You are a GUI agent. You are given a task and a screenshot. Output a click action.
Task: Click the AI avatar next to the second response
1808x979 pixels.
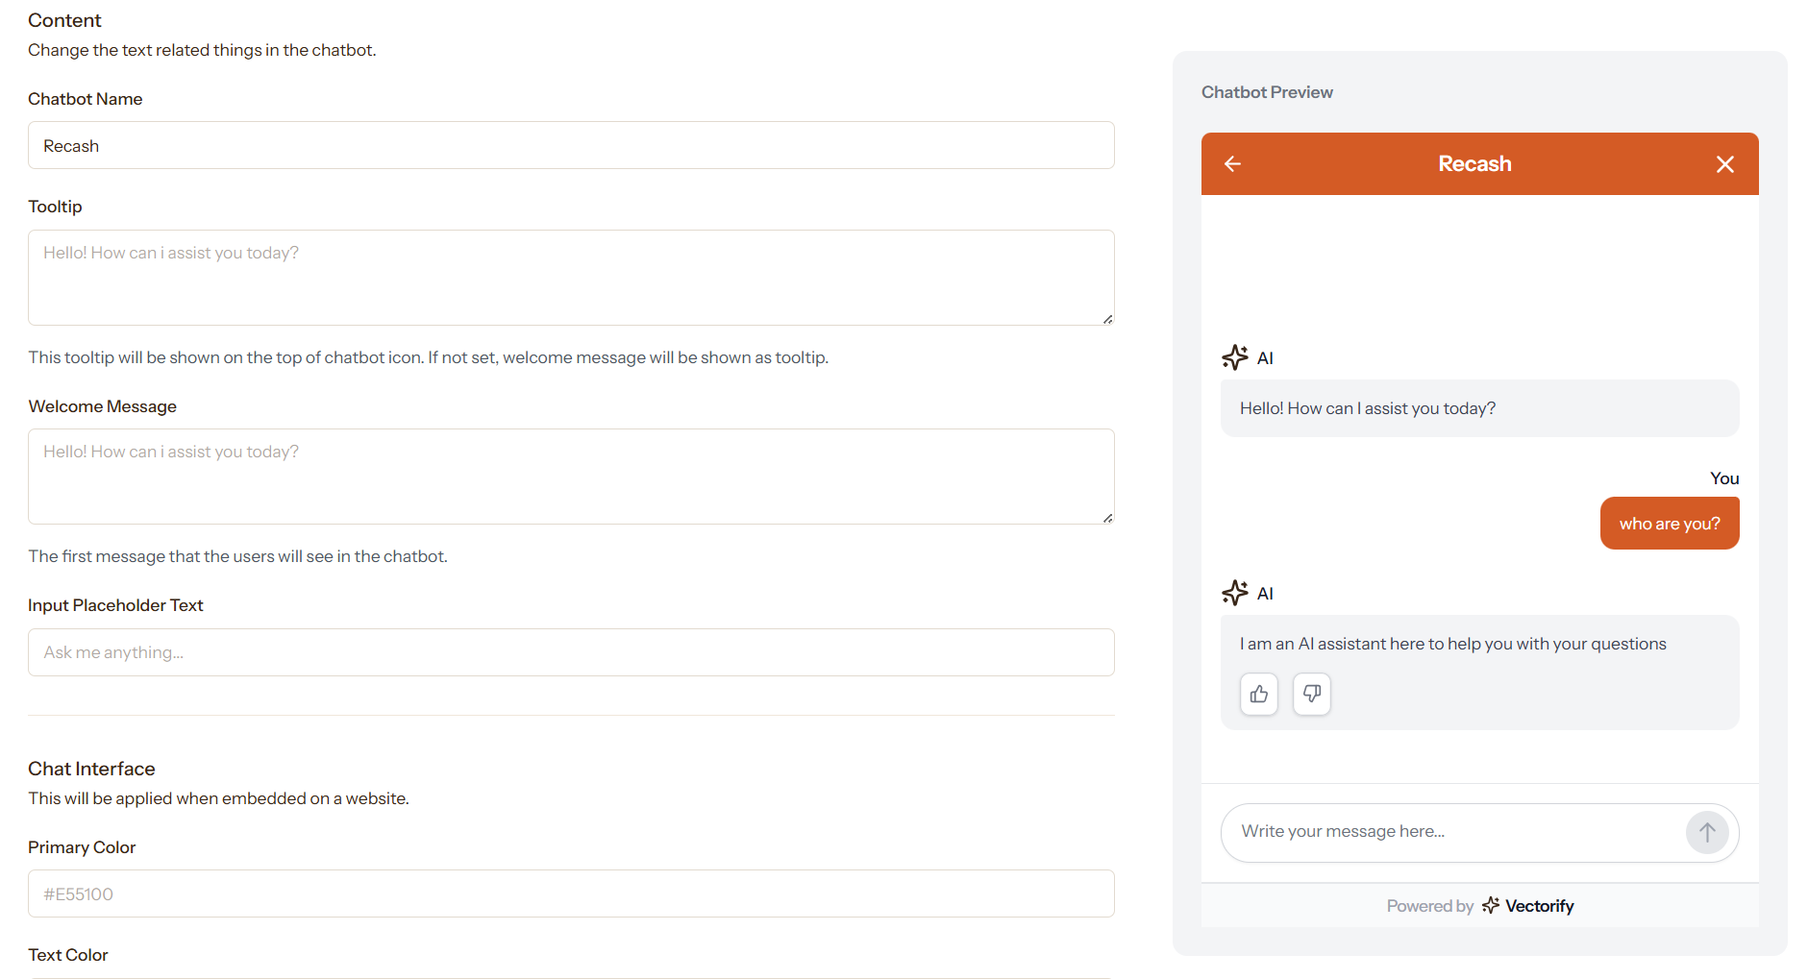coord(1234,593)
